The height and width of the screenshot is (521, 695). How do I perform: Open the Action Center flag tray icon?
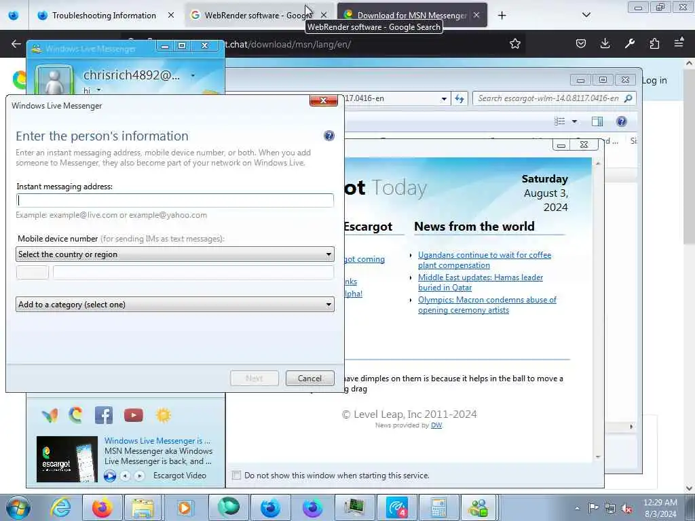click(x=593, y=508)
